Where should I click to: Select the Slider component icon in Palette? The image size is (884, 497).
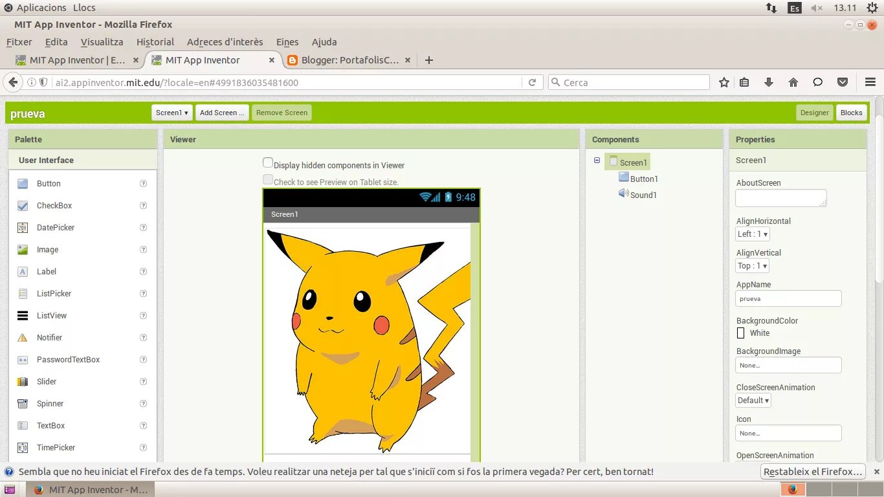point(23,382)
